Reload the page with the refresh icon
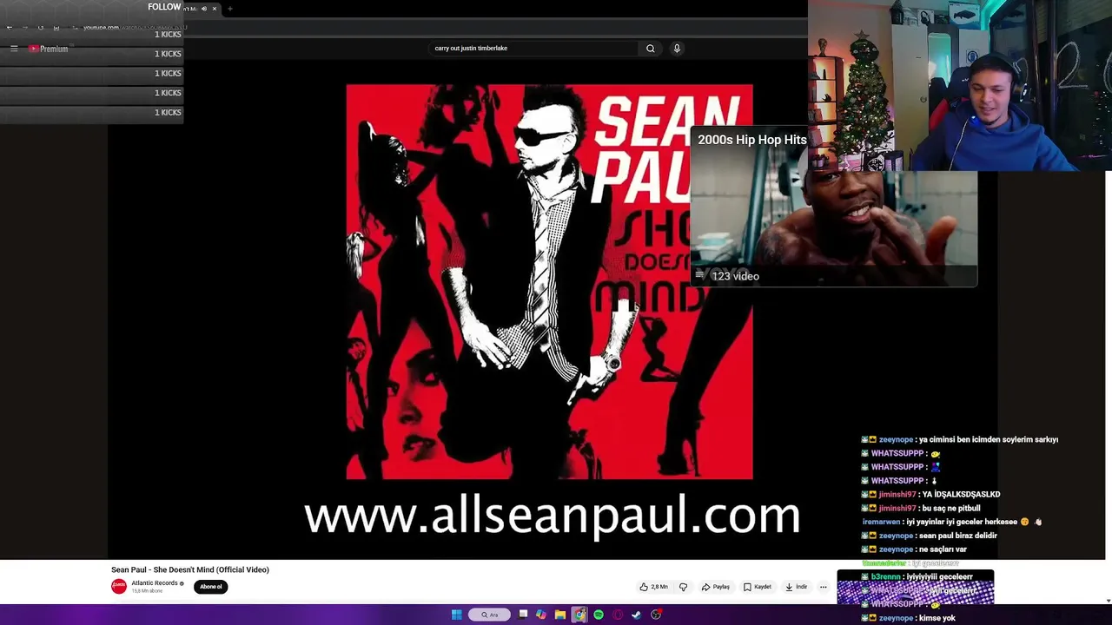 click(x=40, y=27)
